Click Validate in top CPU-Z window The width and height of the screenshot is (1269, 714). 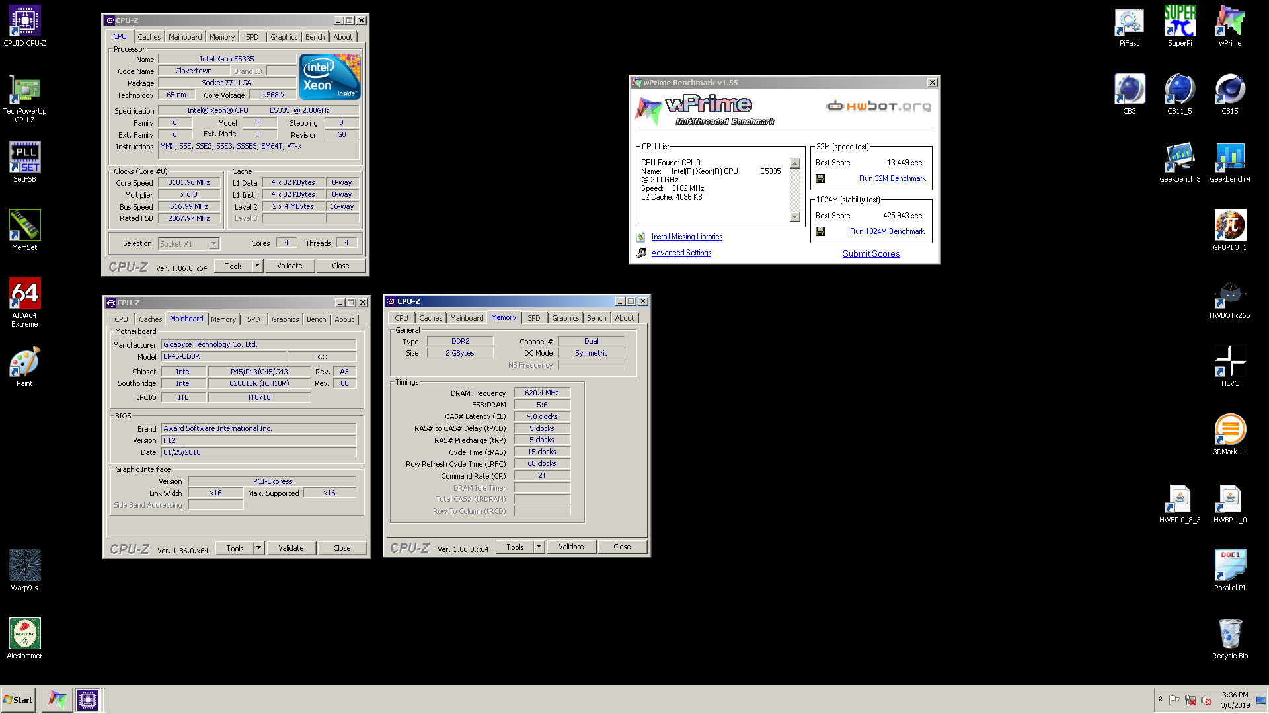[x=289, y=266]
